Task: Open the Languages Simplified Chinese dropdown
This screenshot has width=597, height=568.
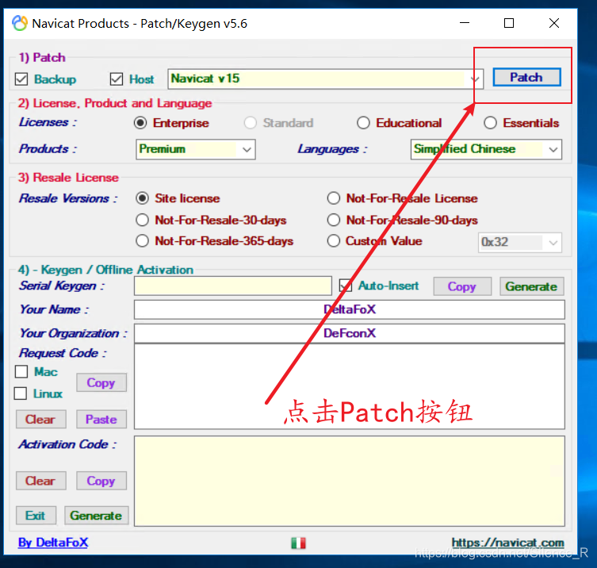Action: click(x=553, y=149)
